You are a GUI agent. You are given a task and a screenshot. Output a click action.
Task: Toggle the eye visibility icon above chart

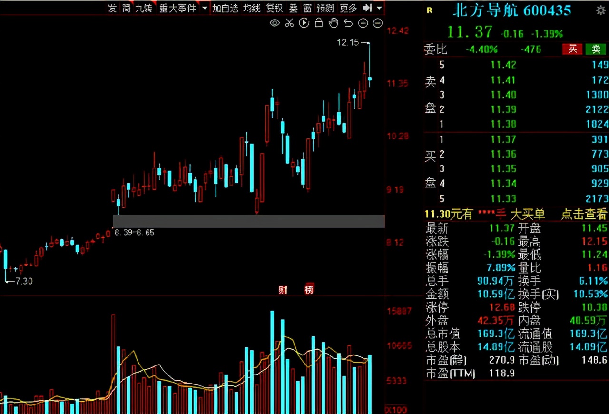[x=275, y=23]
